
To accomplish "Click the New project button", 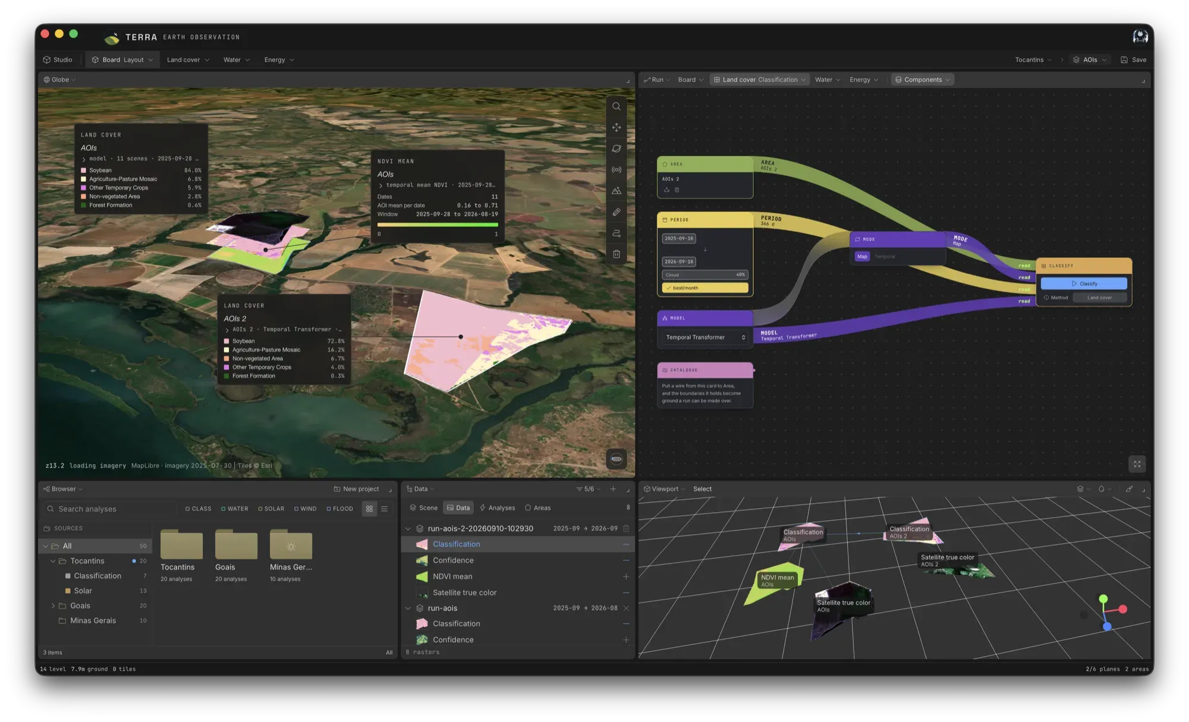I will tap(356, 489).
